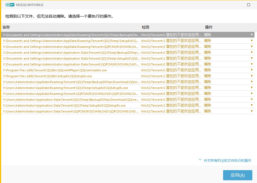Click Win32/Tencent.E detection for Documents and Settings AppData QQPCMGR
Image resolution: width=257 pixels, height=183 pixels.
pos(171,47)
